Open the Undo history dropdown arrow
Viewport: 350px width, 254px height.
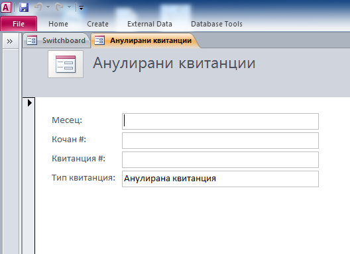click(48, 7)
